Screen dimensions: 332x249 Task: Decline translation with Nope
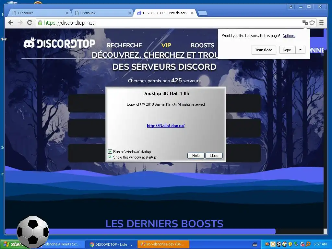click(287, 50)
